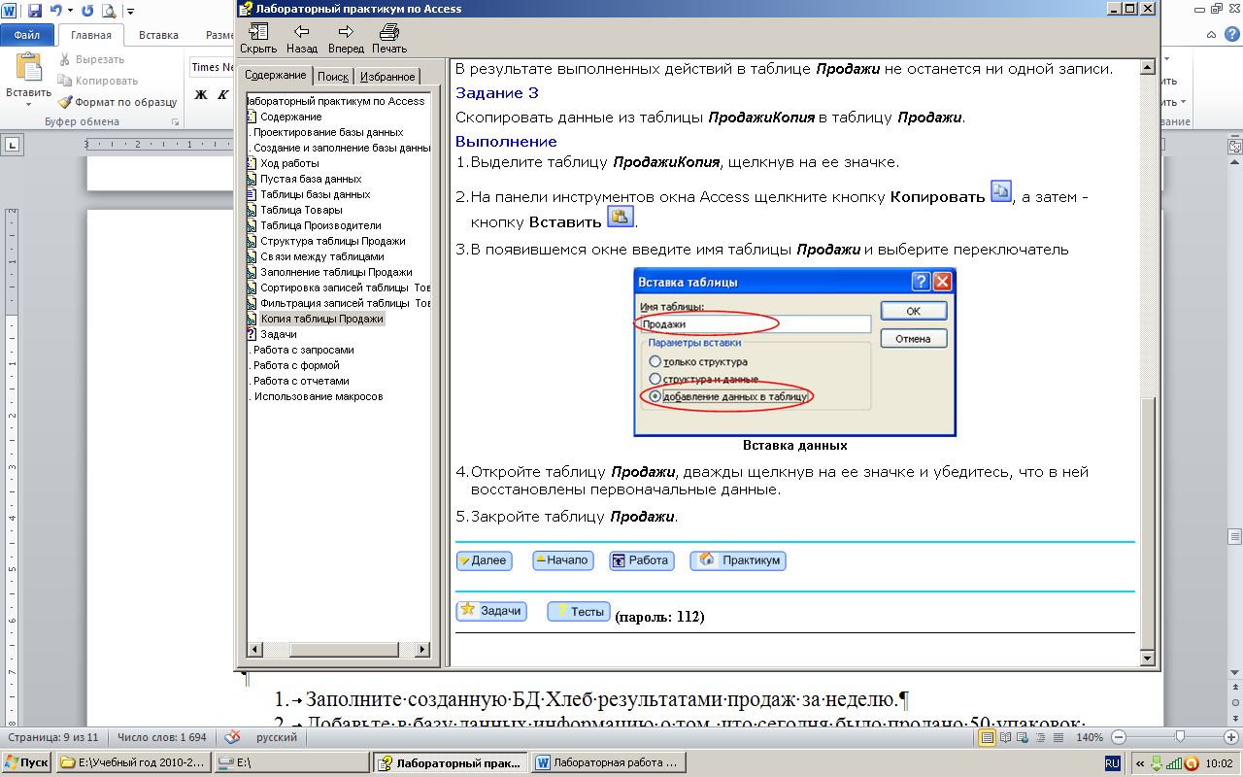Viewport: 1243px width, 777px height.
Task: Switch to the Вставка ribbon tab
Action: click(158, 35)
